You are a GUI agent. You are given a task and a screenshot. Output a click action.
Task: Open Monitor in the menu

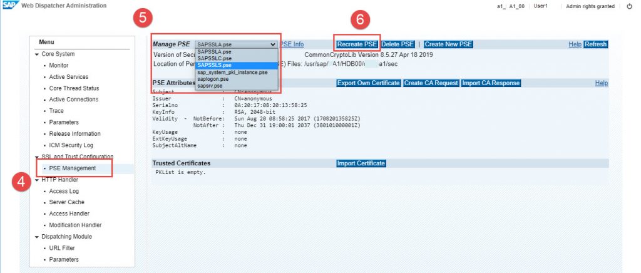point(58,65)
